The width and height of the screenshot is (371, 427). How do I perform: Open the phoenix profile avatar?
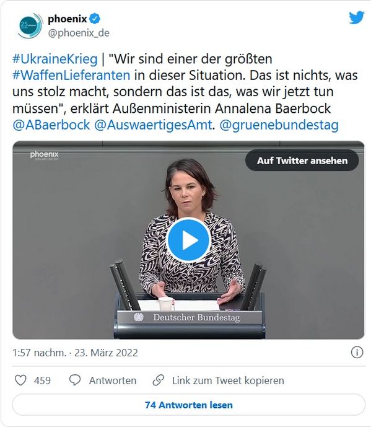click(30, 25)
